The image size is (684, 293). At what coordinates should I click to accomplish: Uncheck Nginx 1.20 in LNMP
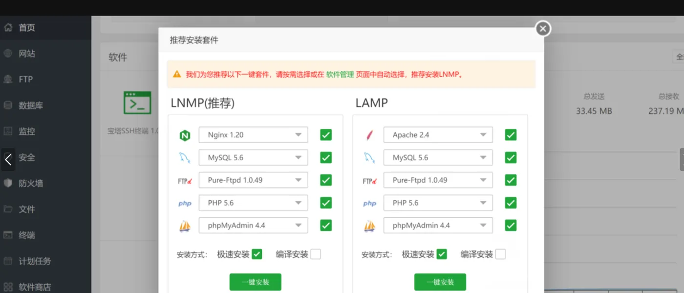click(326, 135)
